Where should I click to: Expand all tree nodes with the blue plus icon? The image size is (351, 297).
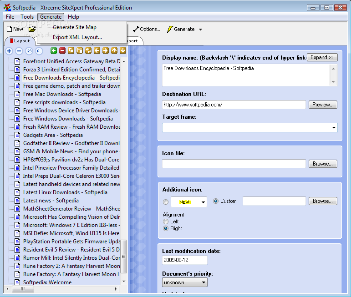click(x=9, y=51)
